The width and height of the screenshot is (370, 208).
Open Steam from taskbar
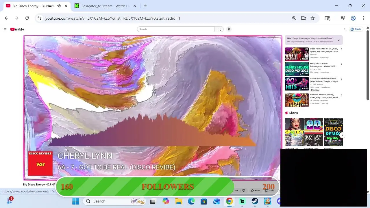(x=255, y=201)
